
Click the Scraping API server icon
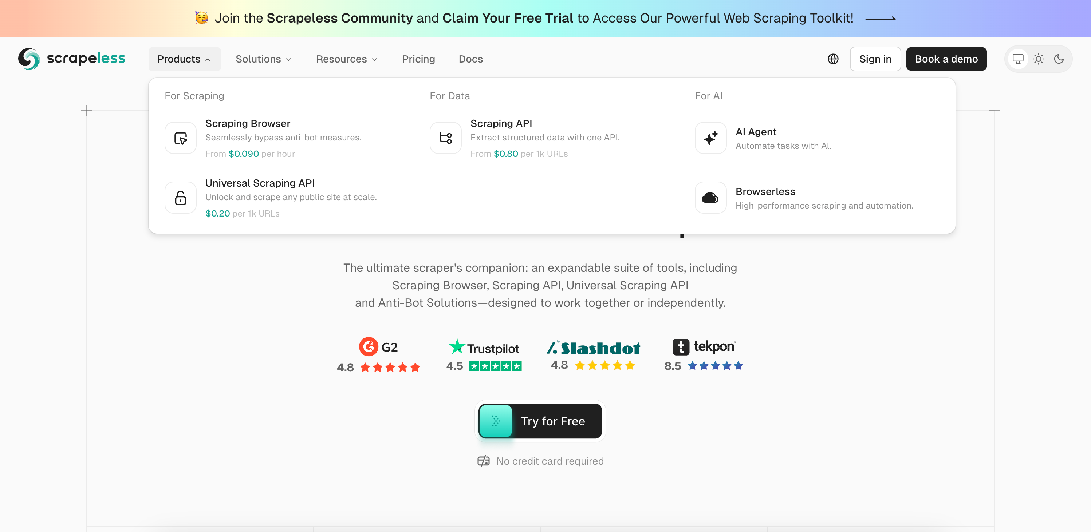[x=445, y=138]
